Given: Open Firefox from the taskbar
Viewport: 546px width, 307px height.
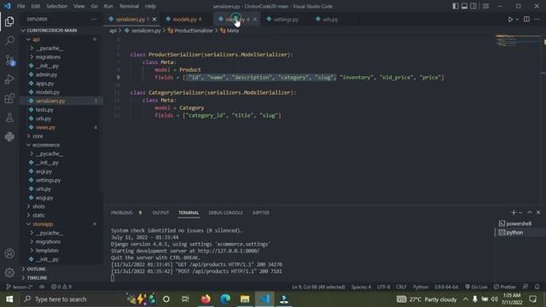Looking at the screenshot, I should click(206, 299).
